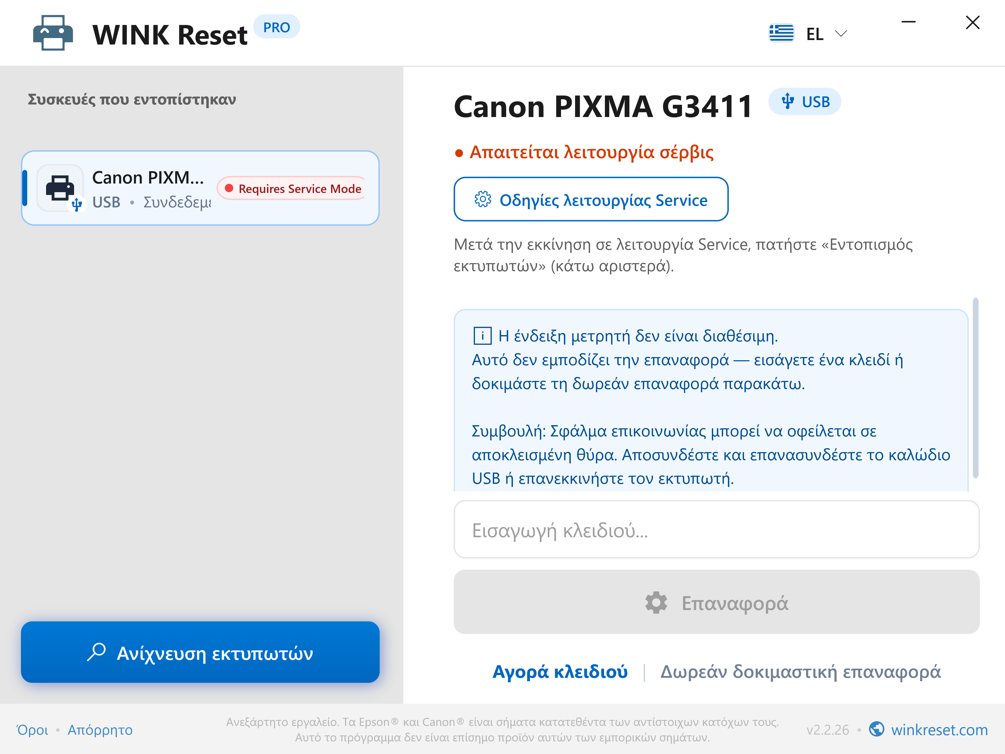Click the PRO badge next to WINK Reset
This screenshot has width=1005, height=754.
[276, 27]
